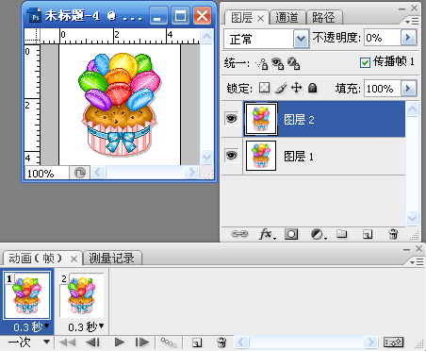Image resolution: width=426 pixels, height=351 pixels.
Task: Close the 动画(帧) tab with its x
Action: [x=74, y=259]
